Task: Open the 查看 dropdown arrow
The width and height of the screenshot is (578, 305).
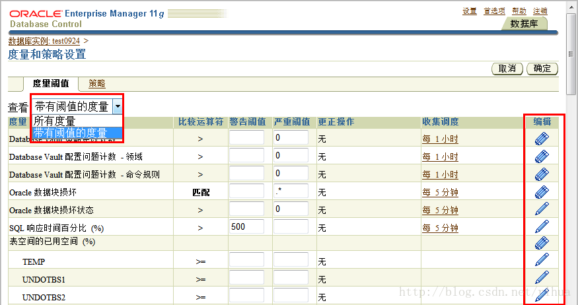Action: 118,106
